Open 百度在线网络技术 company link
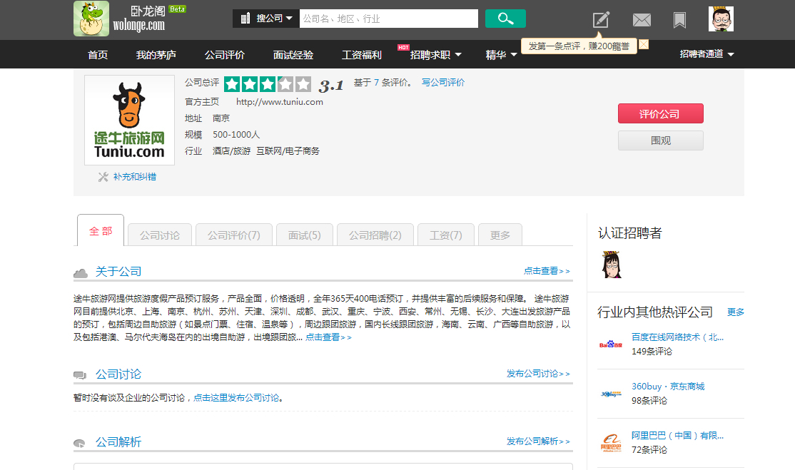 (x=677, y=337)
